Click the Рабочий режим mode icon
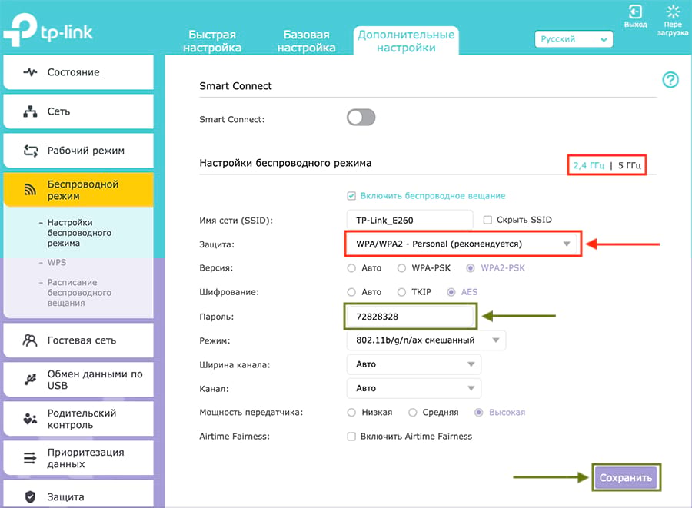This screenshot has width=692, height=508. click(x=30, y=151)
